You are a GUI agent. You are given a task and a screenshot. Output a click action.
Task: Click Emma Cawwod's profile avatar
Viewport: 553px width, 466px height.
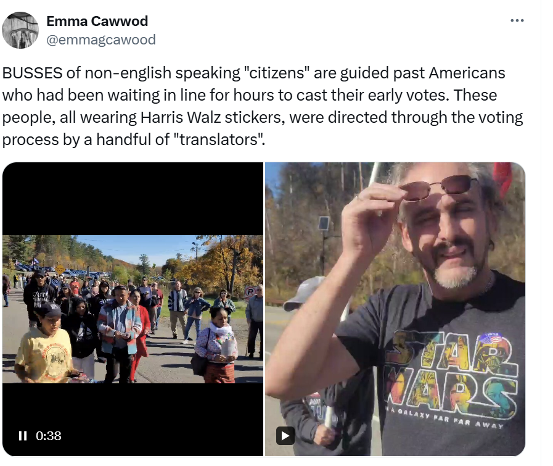20,30
